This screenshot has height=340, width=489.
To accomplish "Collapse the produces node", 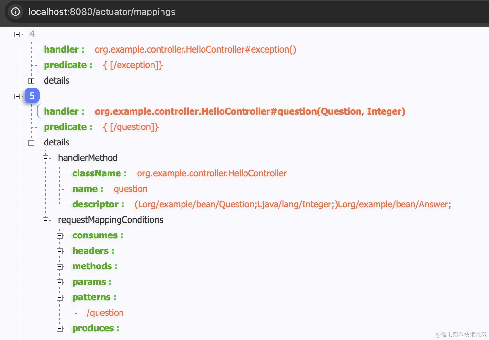I will tap(60, 328).
